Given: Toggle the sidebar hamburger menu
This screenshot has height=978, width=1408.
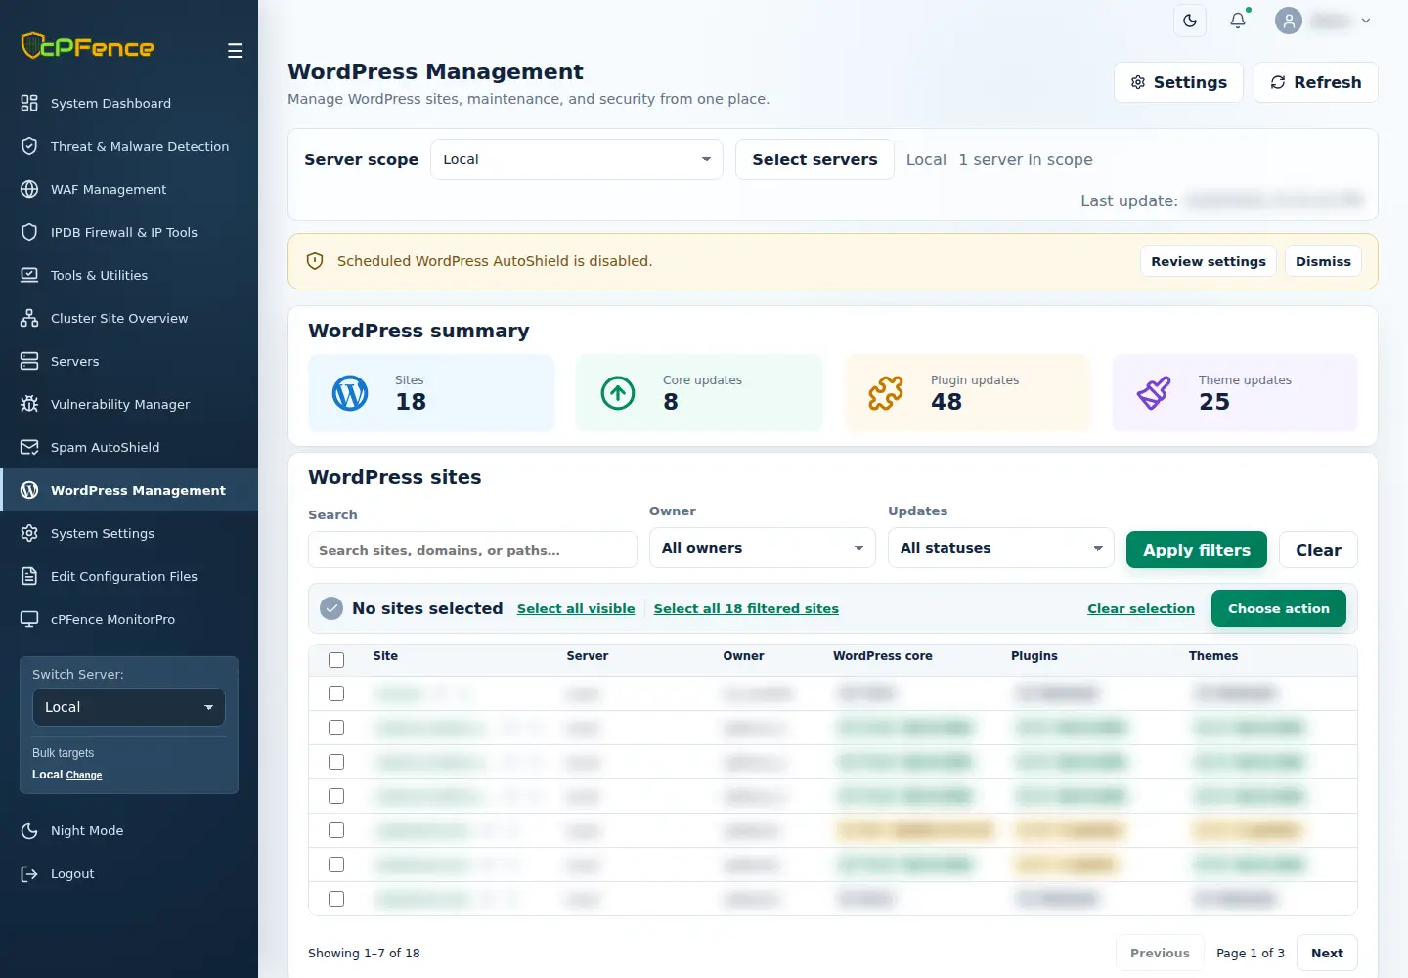Looking at the screenshot, I should click(236, 51).
